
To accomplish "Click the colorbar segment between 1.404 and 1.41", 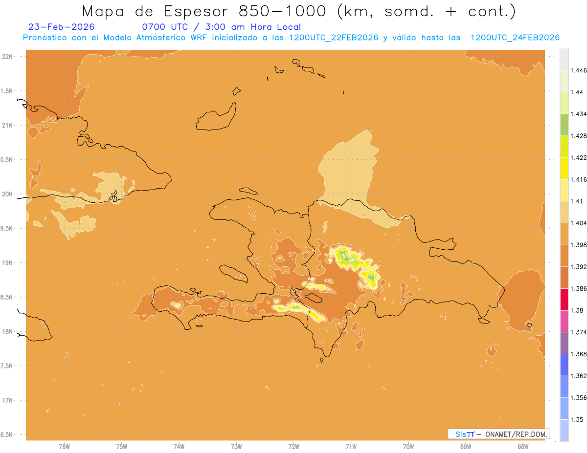I will 564,212.
